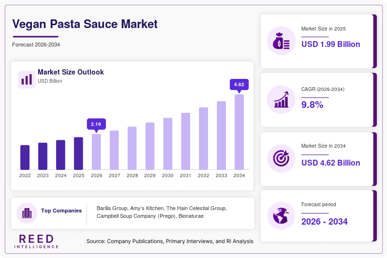387x258 pixels.
Task: Click the building icon beside Top Companies
Action: point(27,213)
